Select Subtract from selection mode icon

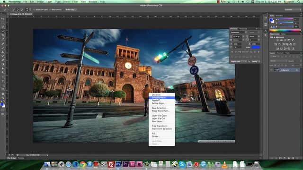click(21, 9)
